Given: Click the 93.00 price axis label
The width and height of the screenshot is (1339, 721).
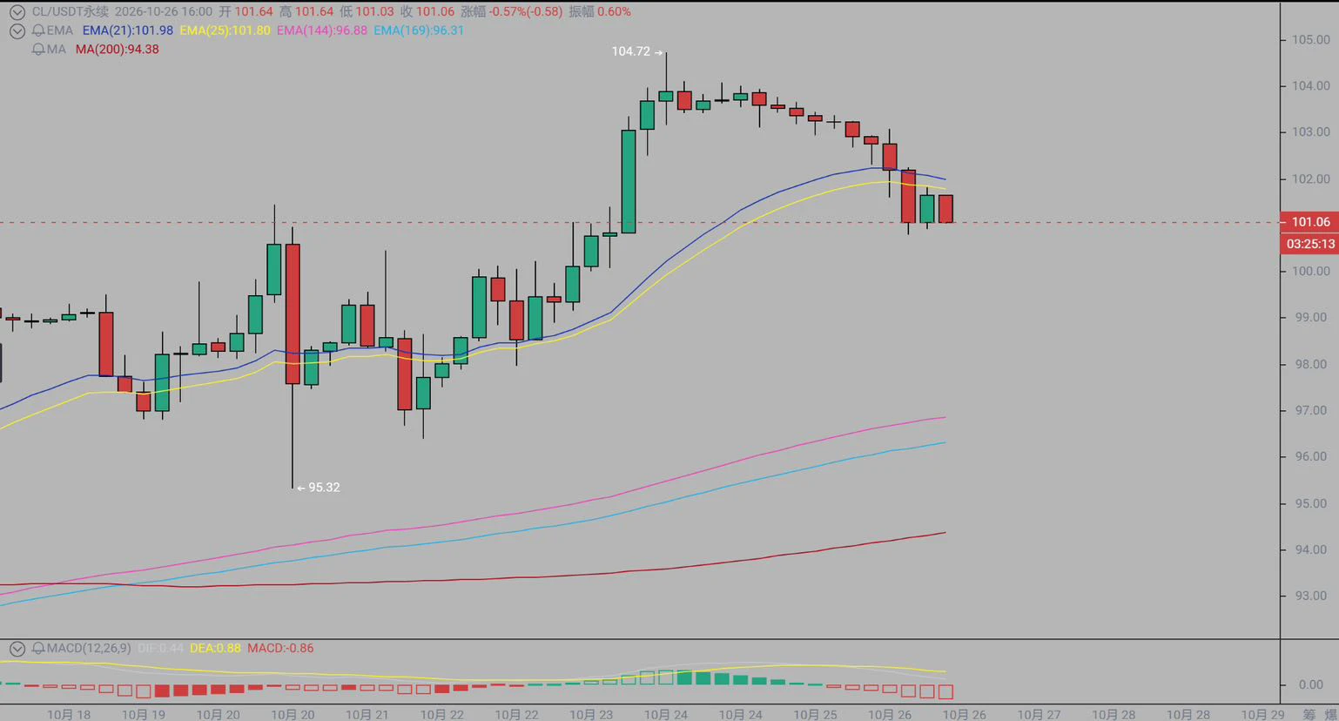Looking at the screenshot, I should click(x=1310, y=596).
